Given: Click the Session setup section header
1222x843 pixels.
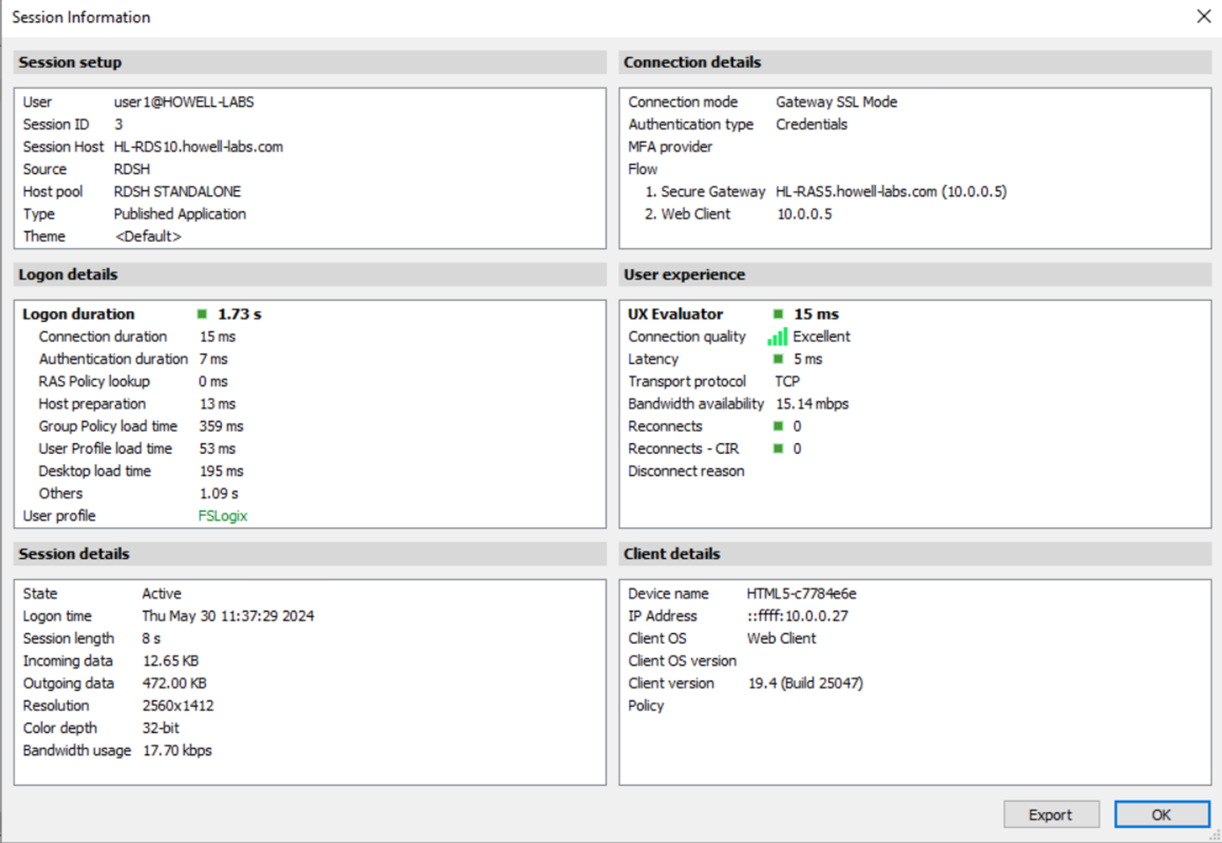Looking at the screenshot, I should 70,63.
